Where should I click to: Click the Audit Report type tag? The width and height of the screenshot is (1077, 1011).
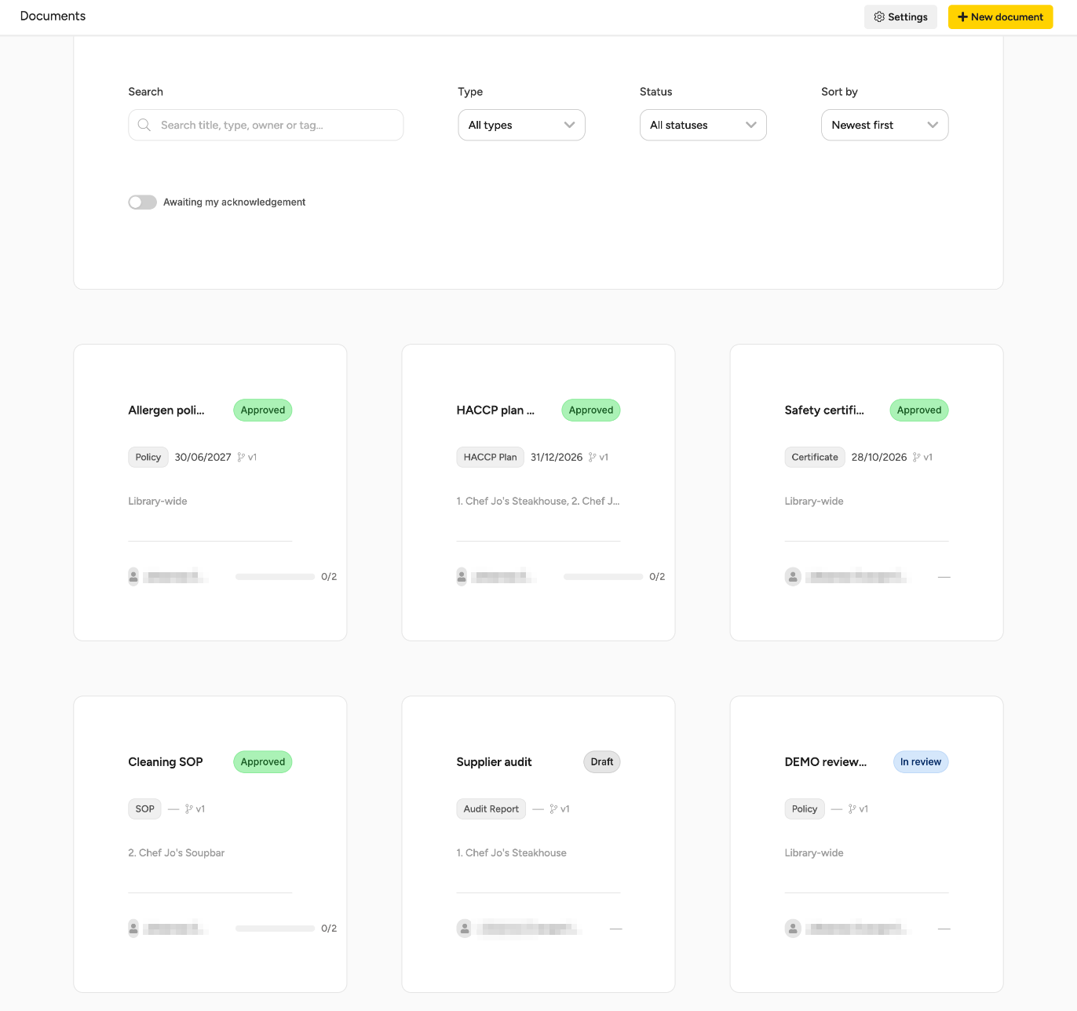point(491,808)
